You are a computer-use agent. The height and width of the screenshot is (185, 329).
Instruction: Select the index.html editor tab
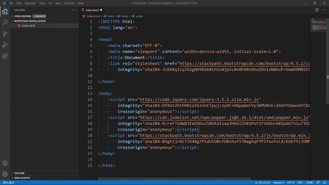[92, 10]
